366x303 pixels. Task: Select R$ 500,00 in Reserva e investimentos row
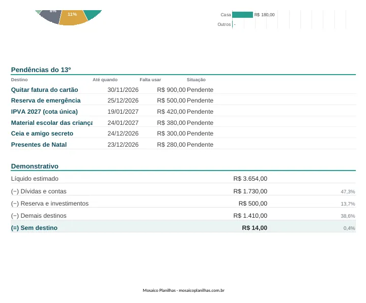point(253,204)
